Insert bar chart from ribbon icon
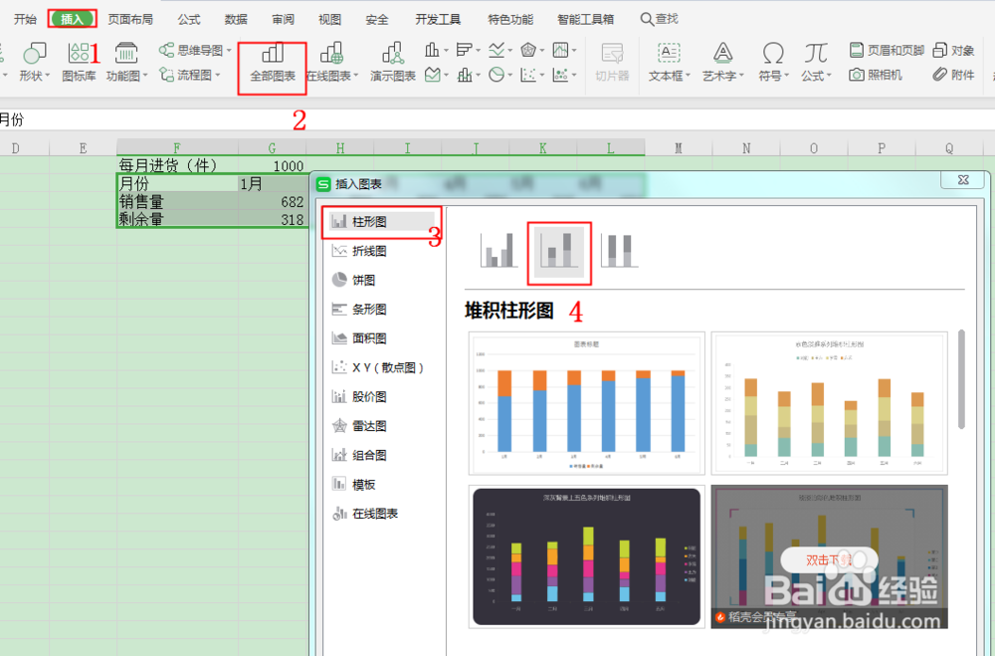This screenshot has height=656, width=995. tap(465, 50)
